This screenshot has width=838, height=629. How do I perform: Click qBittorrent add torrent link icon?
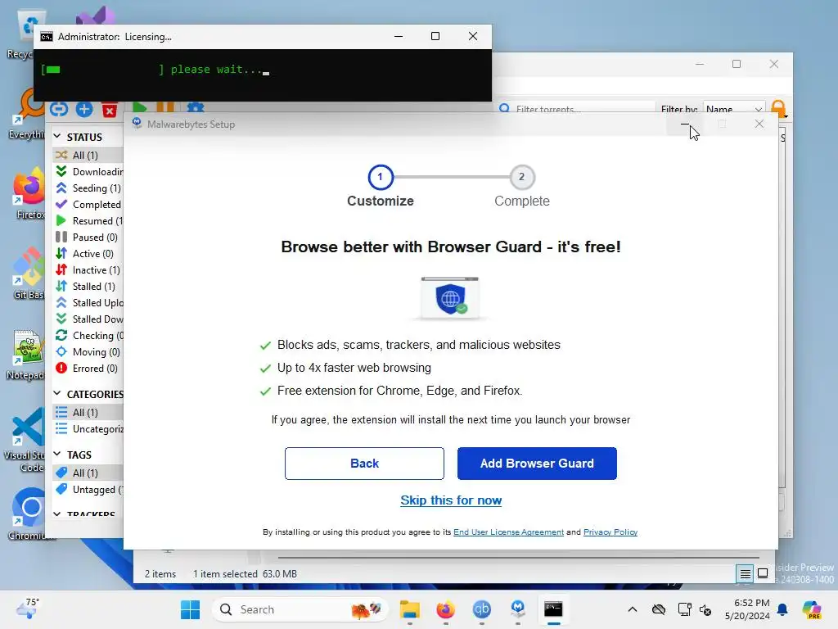(59, 109)
